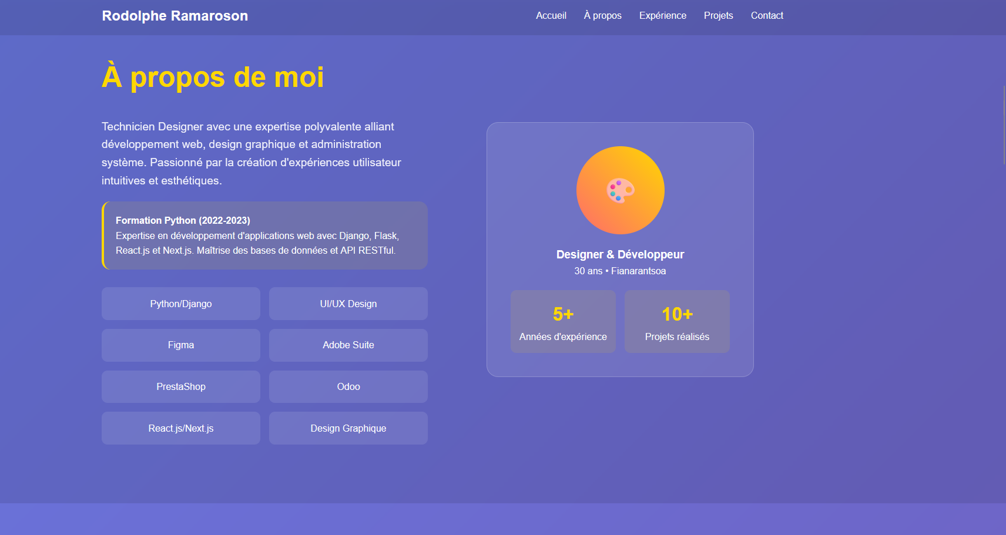Select the Python/Django skill tag
This screenshot has width=1006, height=535.
coord(180,304)
